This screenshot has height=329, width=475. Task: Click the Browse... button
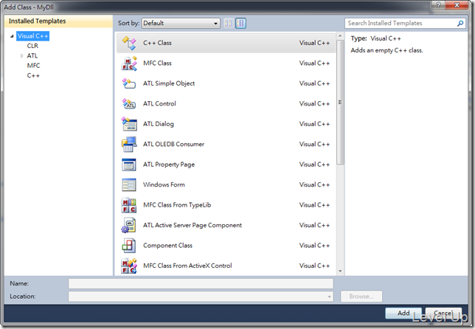361,297
